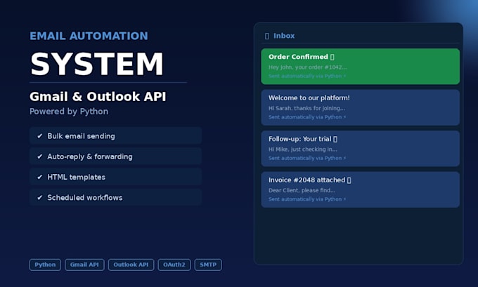This screenshot has height=287, width=478.
Task: Click 'Hi Mike, just checking in...' preview
Action: tap(303, 149)
